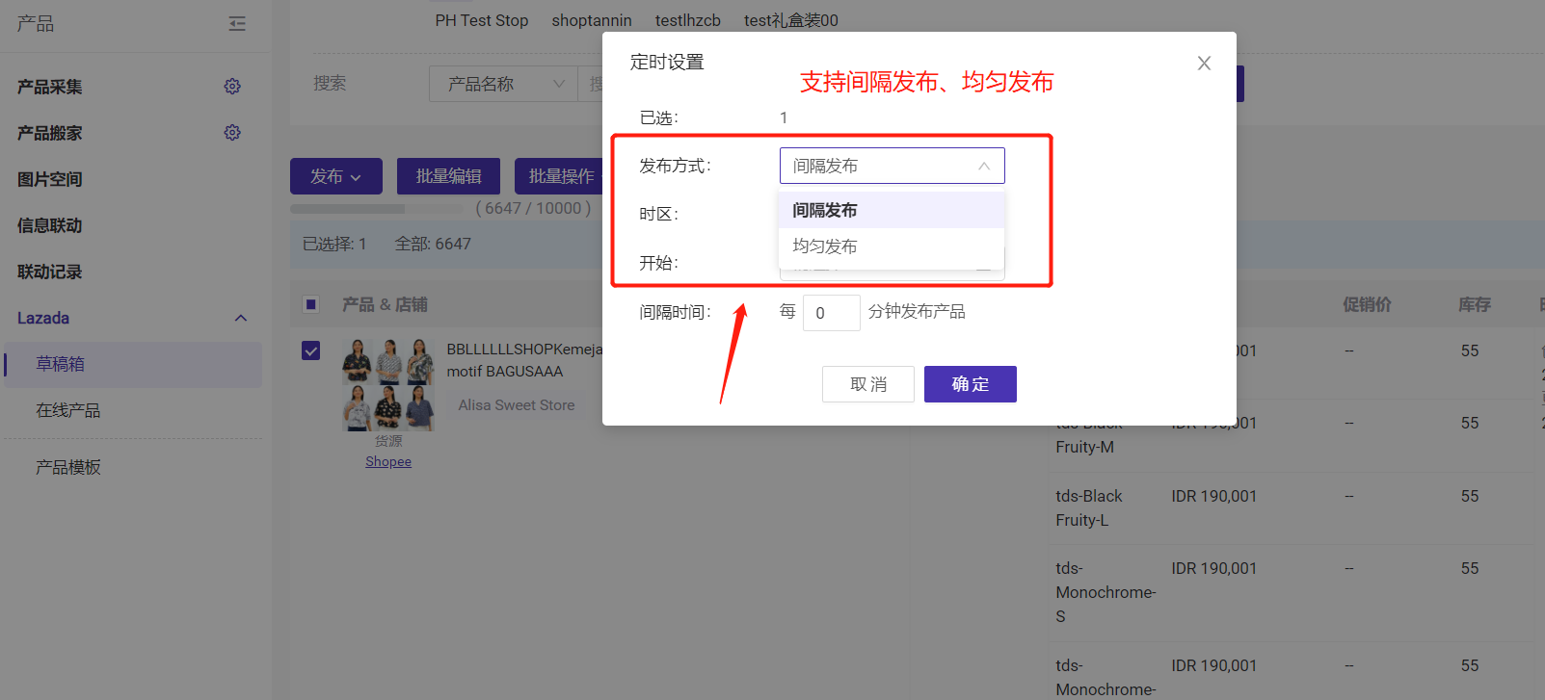Switch to the testlhzcb store tab
This screenshot has width=1545, height=700.
tap(688, 20)
